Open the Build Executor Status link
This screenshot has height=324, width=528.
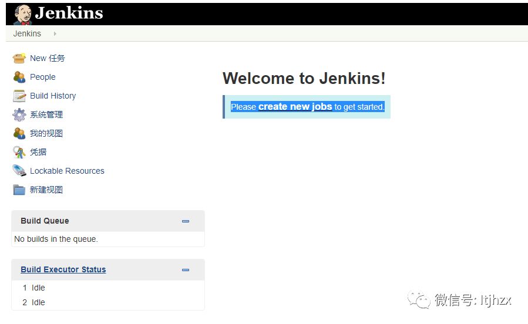[63, 269]
